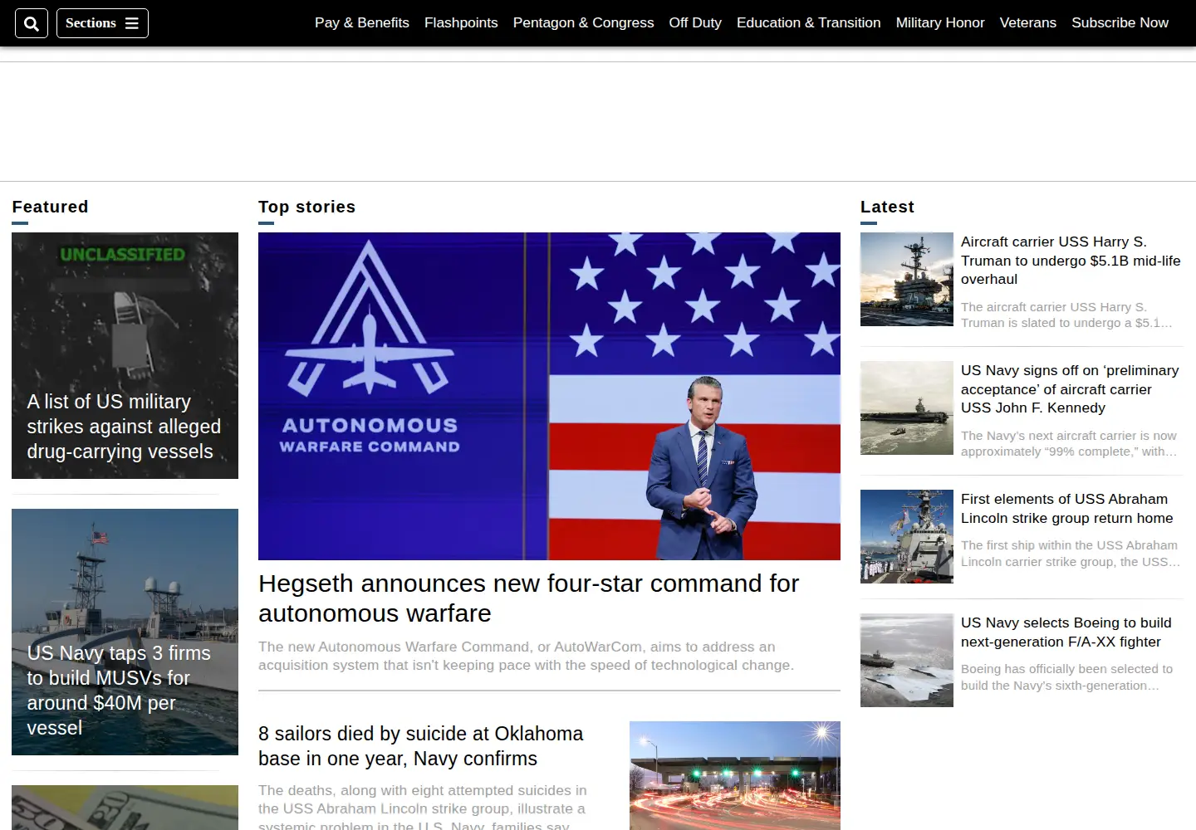Viewport: 1196px width, 830px height.
Task: Click the F/A-XX fighter thumbnail
Action: 907,660
